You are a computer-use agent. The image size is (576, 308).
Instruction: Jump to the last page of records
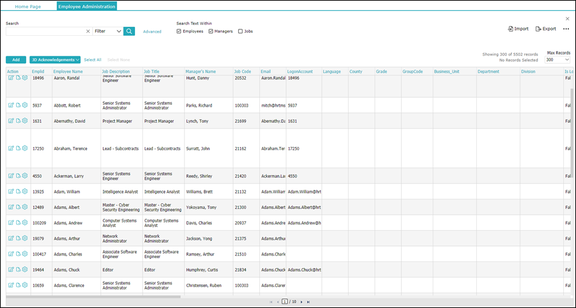(x=308, y=302)
